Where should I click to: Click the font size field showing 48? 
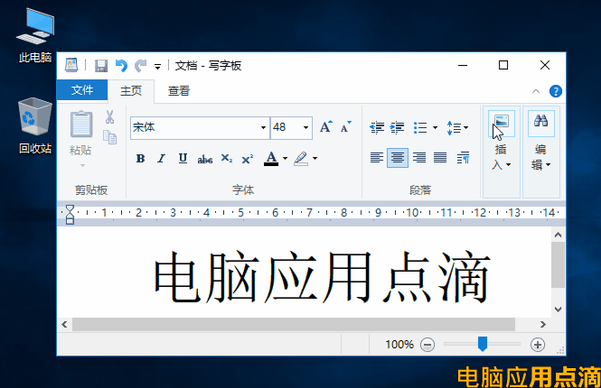(285, 127)
